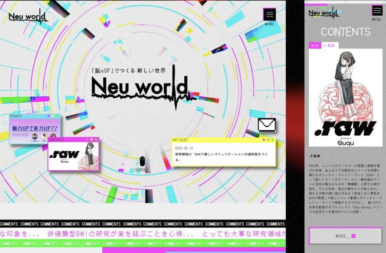Select the #漫画 tag on mobile card
The width and height of the screenshot is (386, 253).
[329, 46]
